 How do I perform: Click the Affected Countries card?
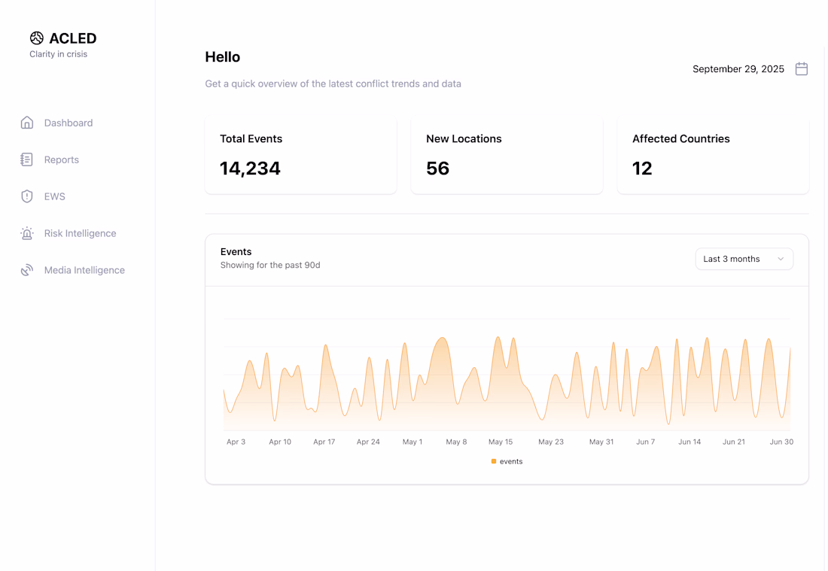(x=713, y=156)
